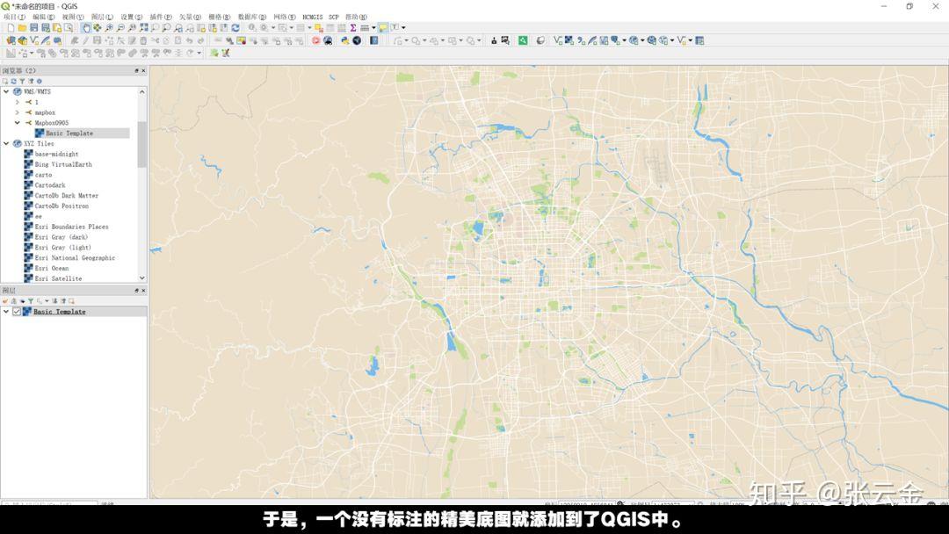Open the HCMGIS menu
This screenshot has width=949, height=534.
[x=312, y=17]
